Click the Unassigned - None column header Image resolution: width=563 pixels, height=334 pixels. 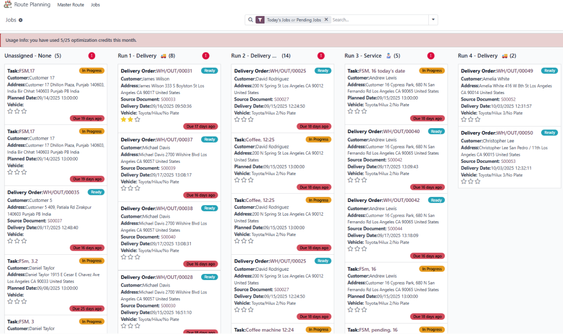29,56
